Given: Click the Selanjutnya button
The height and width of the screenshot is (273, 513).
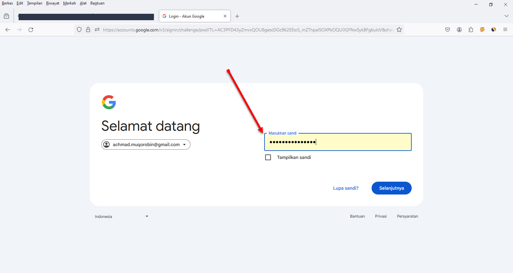Looking at the screenshot, I should click(391, 188).
